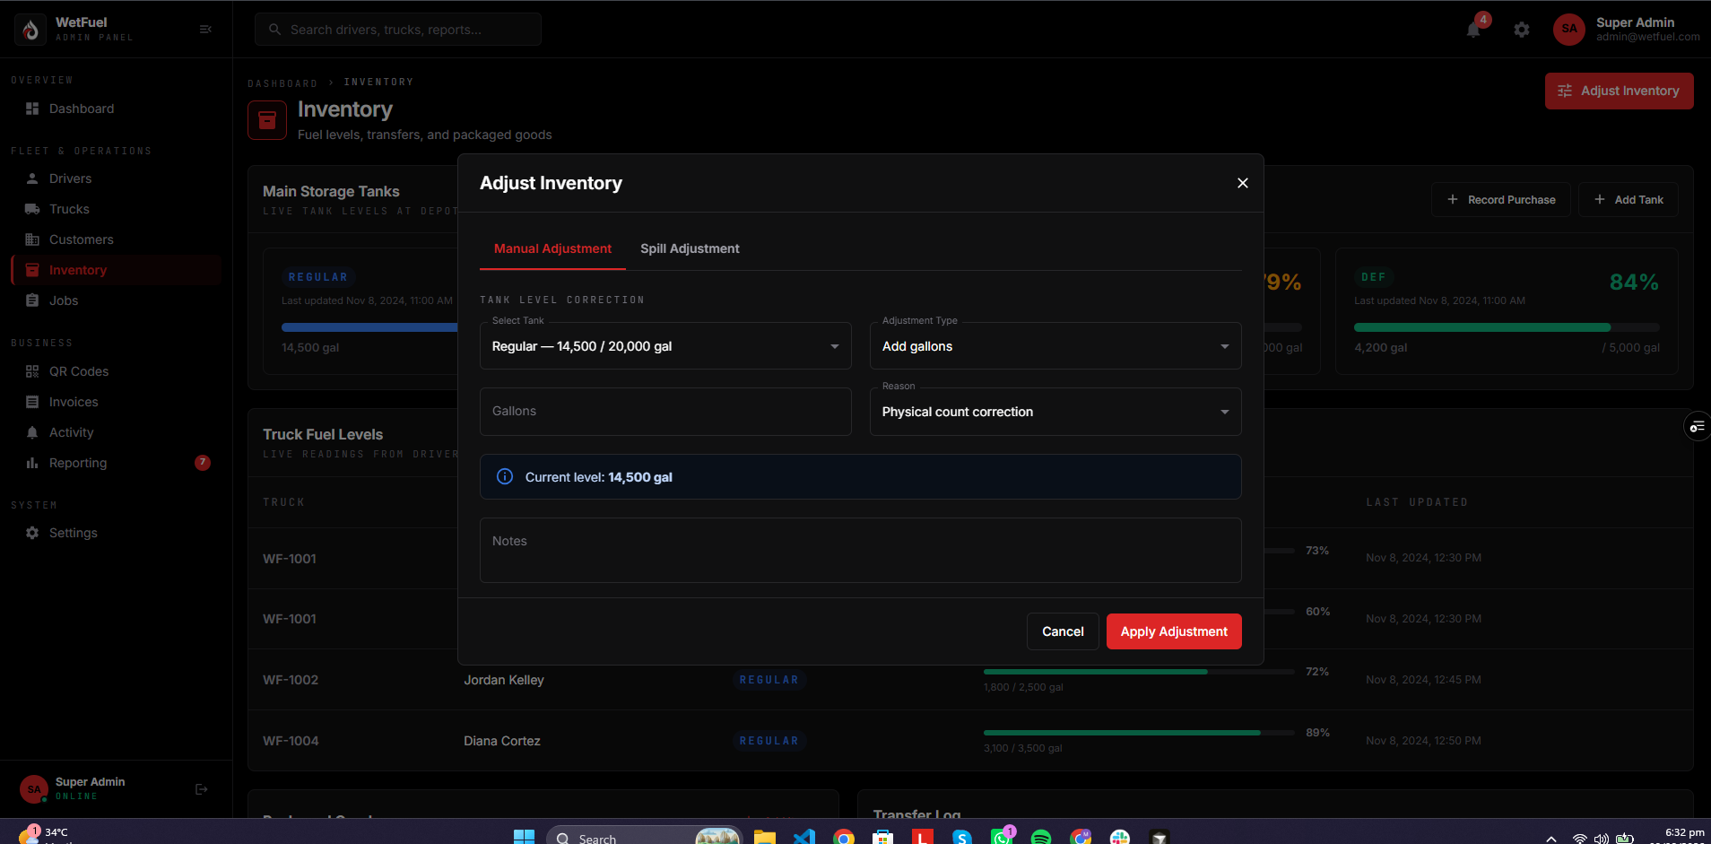Focus the Gallons input field
Viewport: 1711px width, 844px height.
[665, 412]
